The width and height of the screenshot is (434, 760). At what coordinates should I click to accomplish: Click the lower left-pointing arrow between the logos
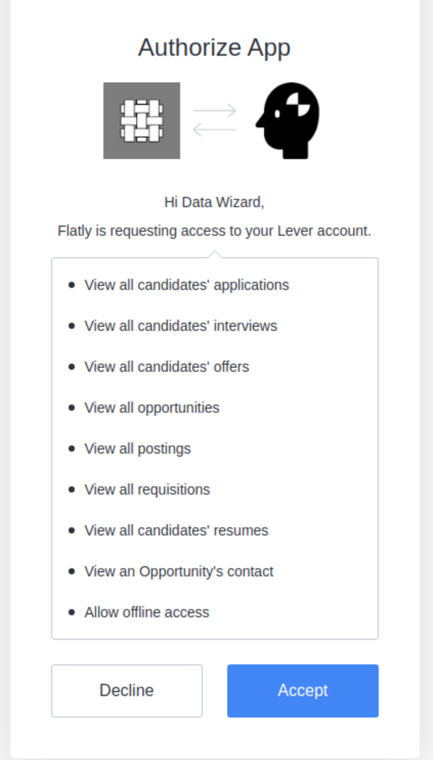click(215, 129)
